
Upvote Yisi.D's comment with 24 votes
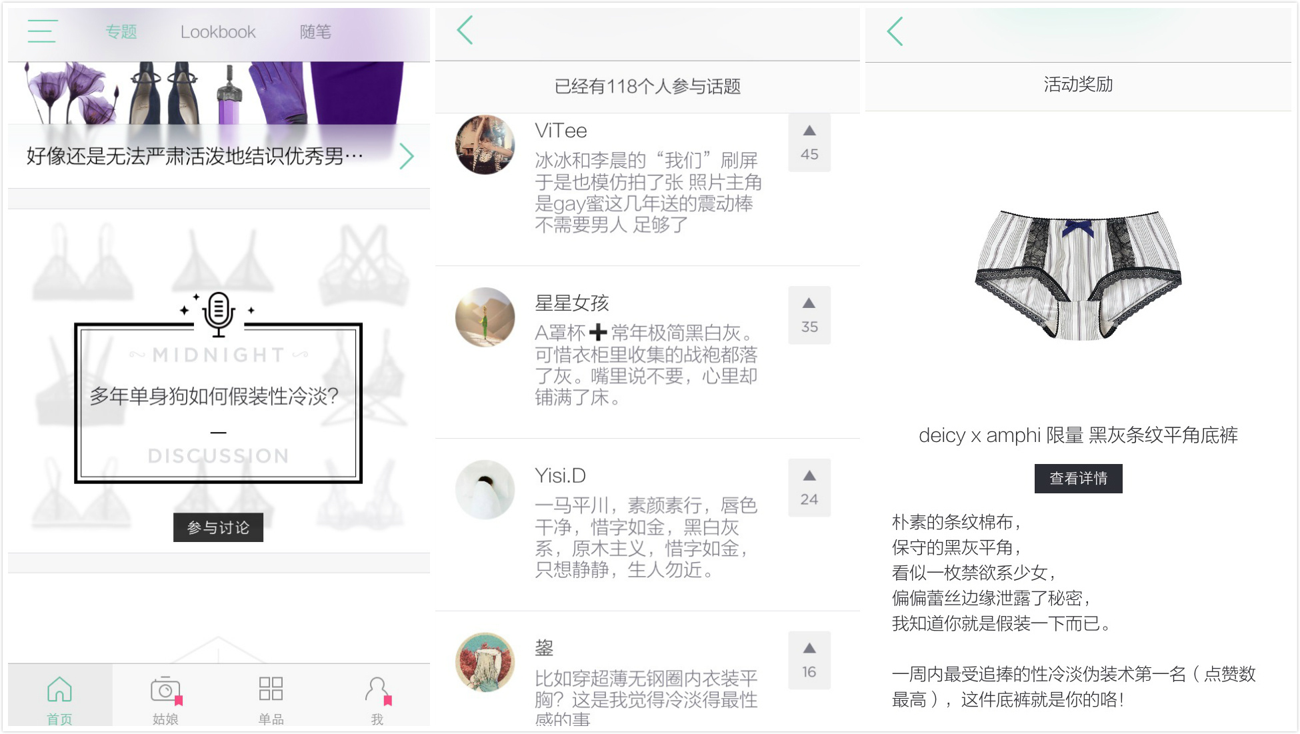coord(809,488)
